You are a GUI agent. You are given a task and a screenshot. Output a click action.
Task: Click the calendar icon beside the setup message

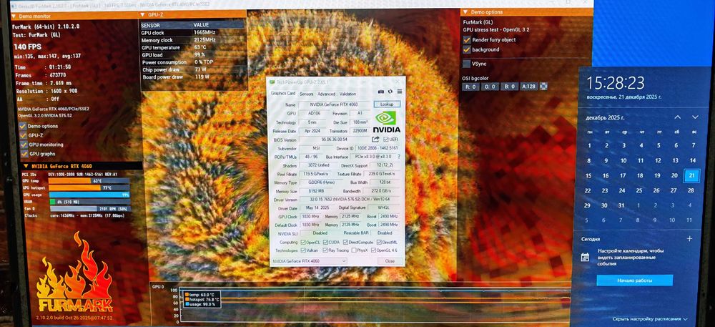585,257
